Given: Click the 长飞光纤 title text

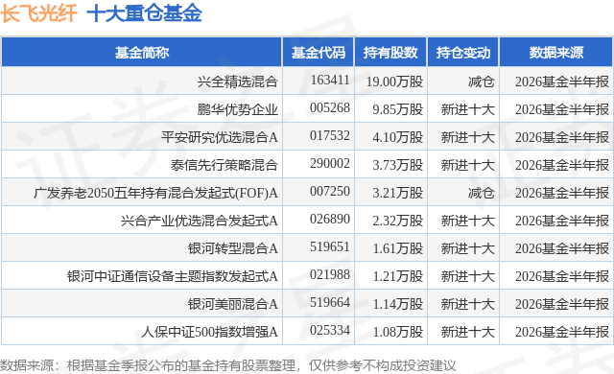Looking at the screenshot, I should tap(38, 13).
